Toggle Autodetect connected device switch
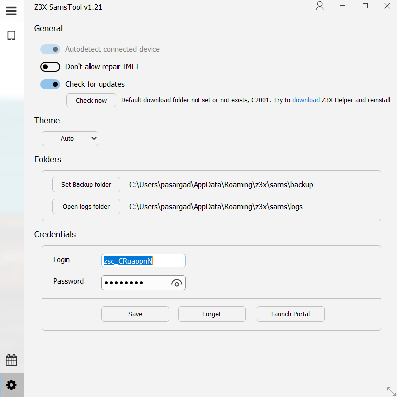Viewport: 397px width, 397px height. tap(50, 49)
